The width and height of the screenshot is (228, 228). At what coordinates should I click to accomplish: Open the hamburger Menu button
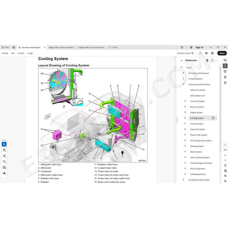(x=6, y=48)
